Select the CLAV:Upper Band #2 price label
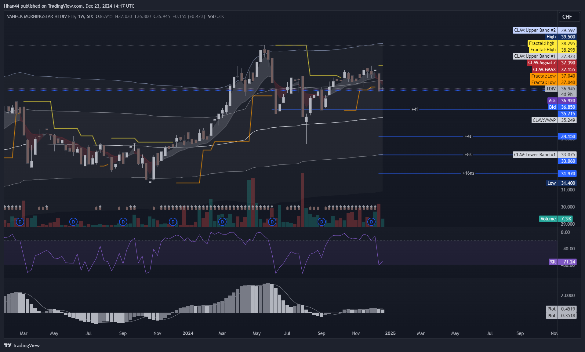Viewport: 585px width, 352px height. tap(545, 30)
